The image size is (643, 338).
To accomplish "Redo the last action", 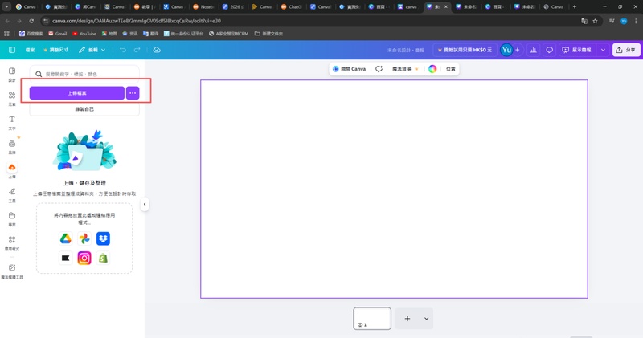I will tap(137, 50).
